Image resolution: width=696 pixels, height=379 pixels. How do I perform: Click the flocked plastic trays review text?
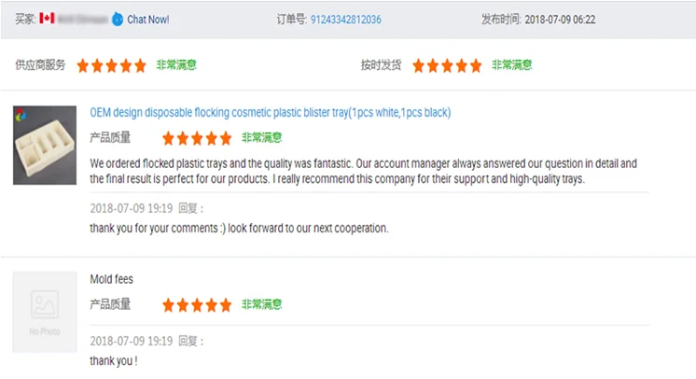pos(363,171)
